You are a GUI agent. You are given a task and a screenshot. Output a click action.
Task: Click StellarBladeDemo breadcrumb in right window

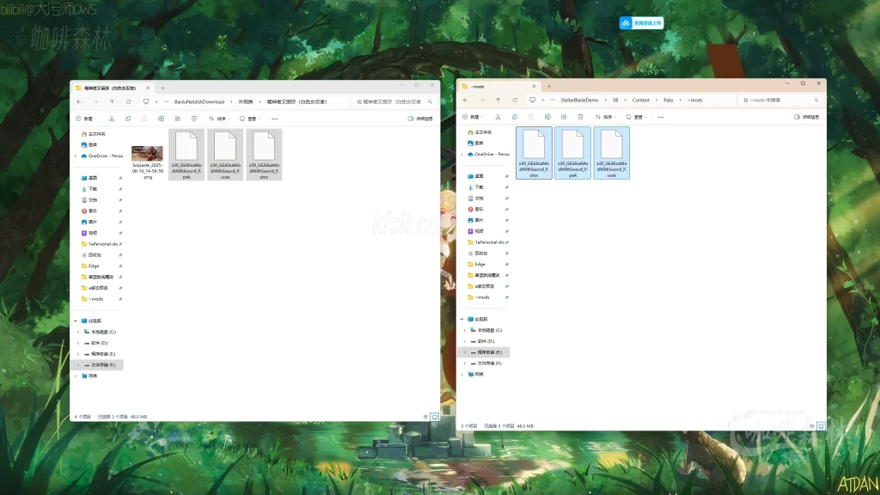[579, 100]
